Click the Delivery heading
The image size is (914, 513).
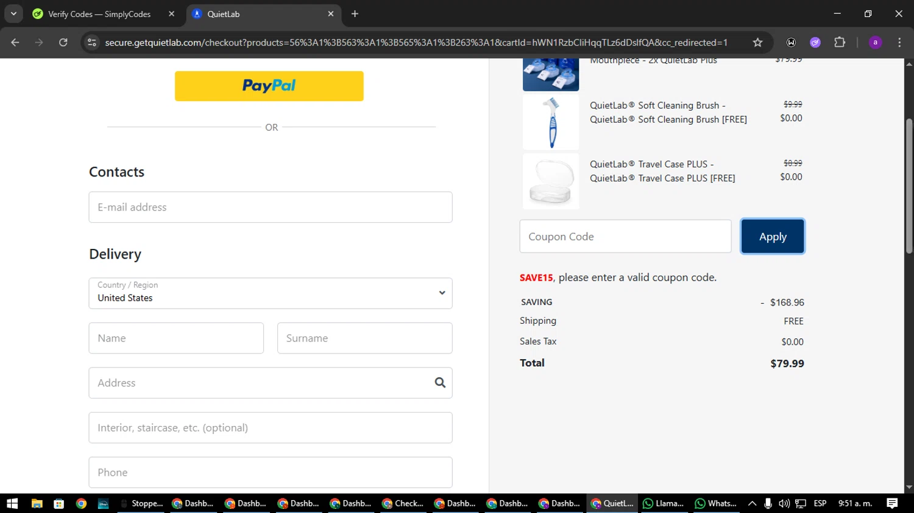click(115, 254)
